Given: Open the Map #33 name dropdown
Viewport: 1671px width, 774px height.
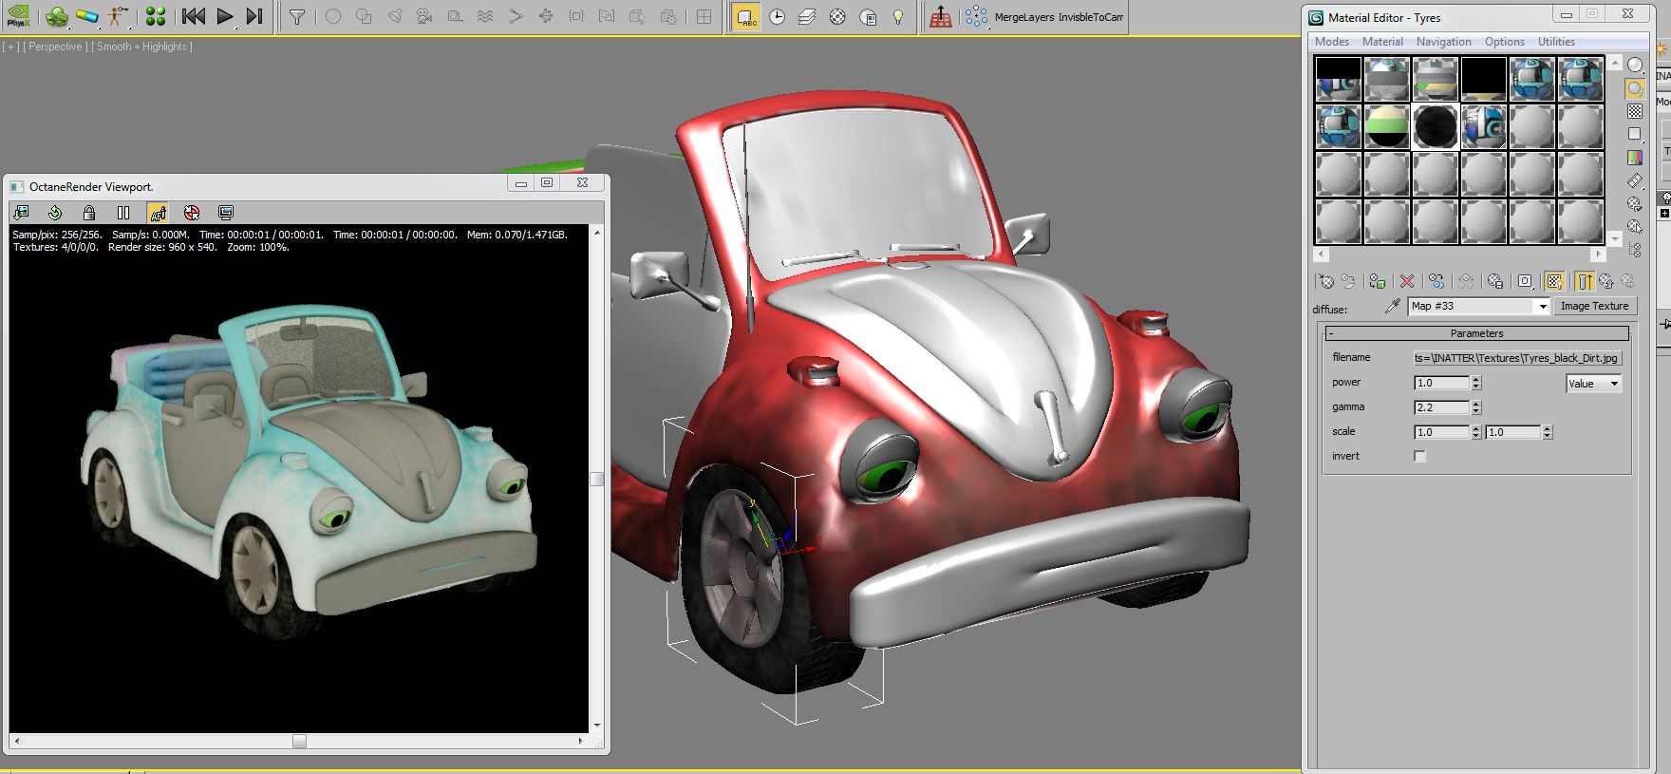Looking at the screenshot, I should tap(1542, 306).
